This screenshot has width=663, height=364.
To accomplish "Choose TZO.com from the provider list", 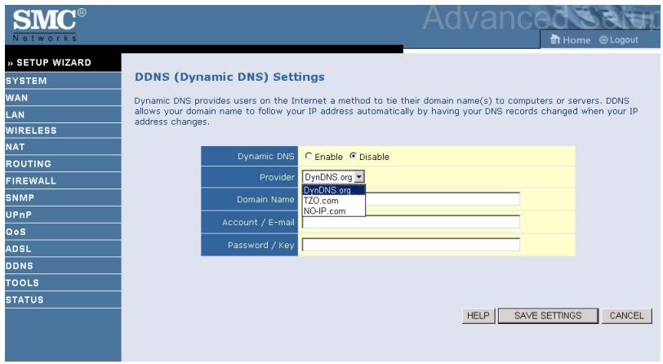I will (x=334, y=201).
